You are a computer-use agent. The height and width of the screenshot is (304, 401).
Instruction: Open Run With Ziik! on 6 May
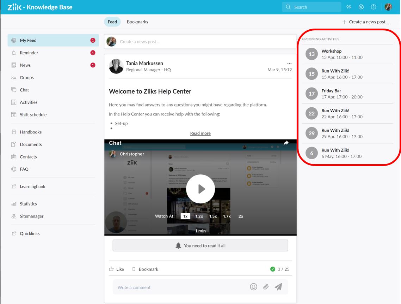pyautogui.click(x=347, y=153)
